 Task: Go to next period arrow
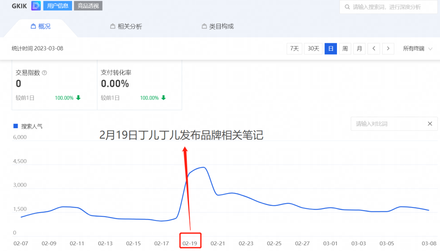(388, 49)
